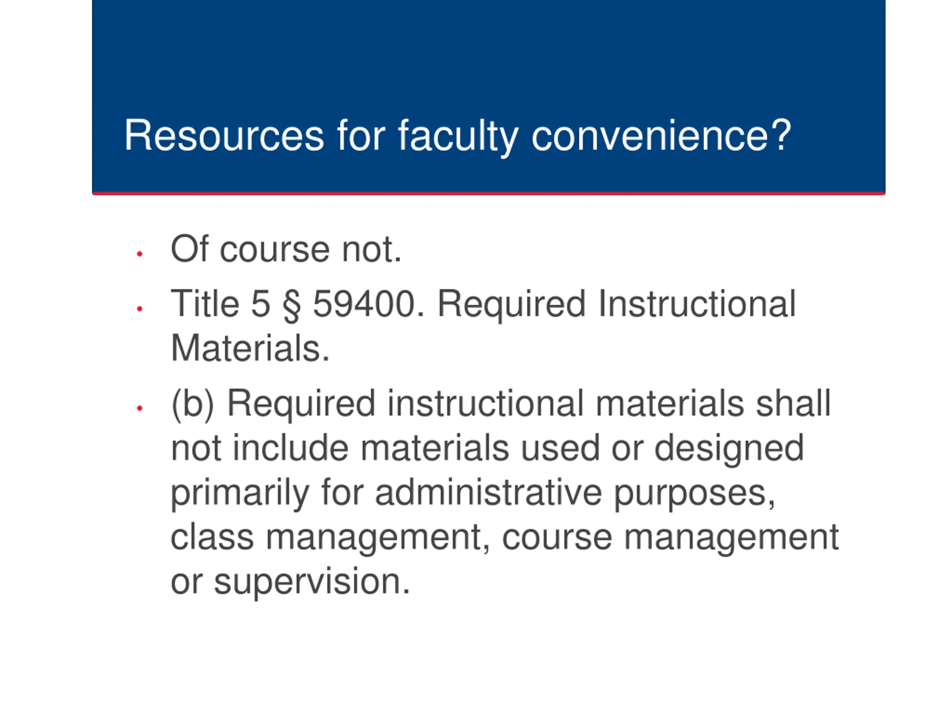Click the red bullet beside "Title 5"
This screenshot has height=714, width=952.
(139, 309)
